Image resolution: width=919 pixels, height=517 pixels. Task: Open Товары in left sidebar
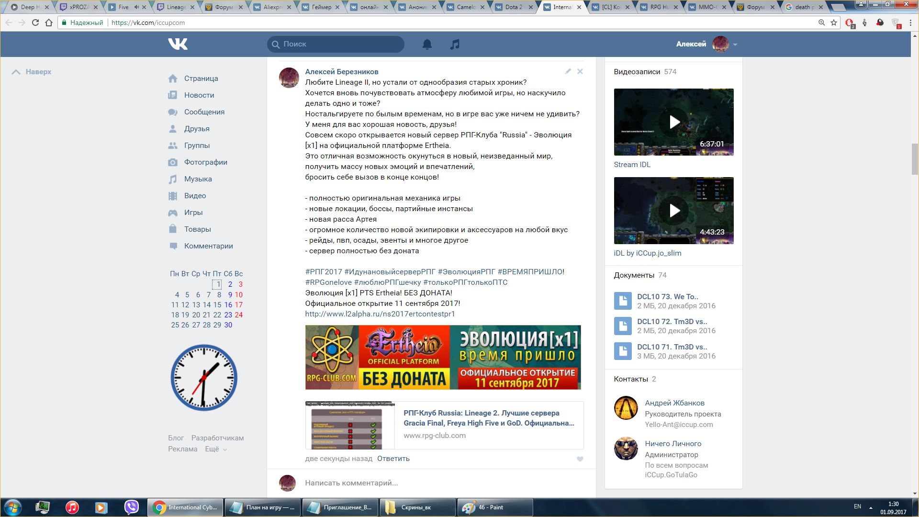point(197,229)
